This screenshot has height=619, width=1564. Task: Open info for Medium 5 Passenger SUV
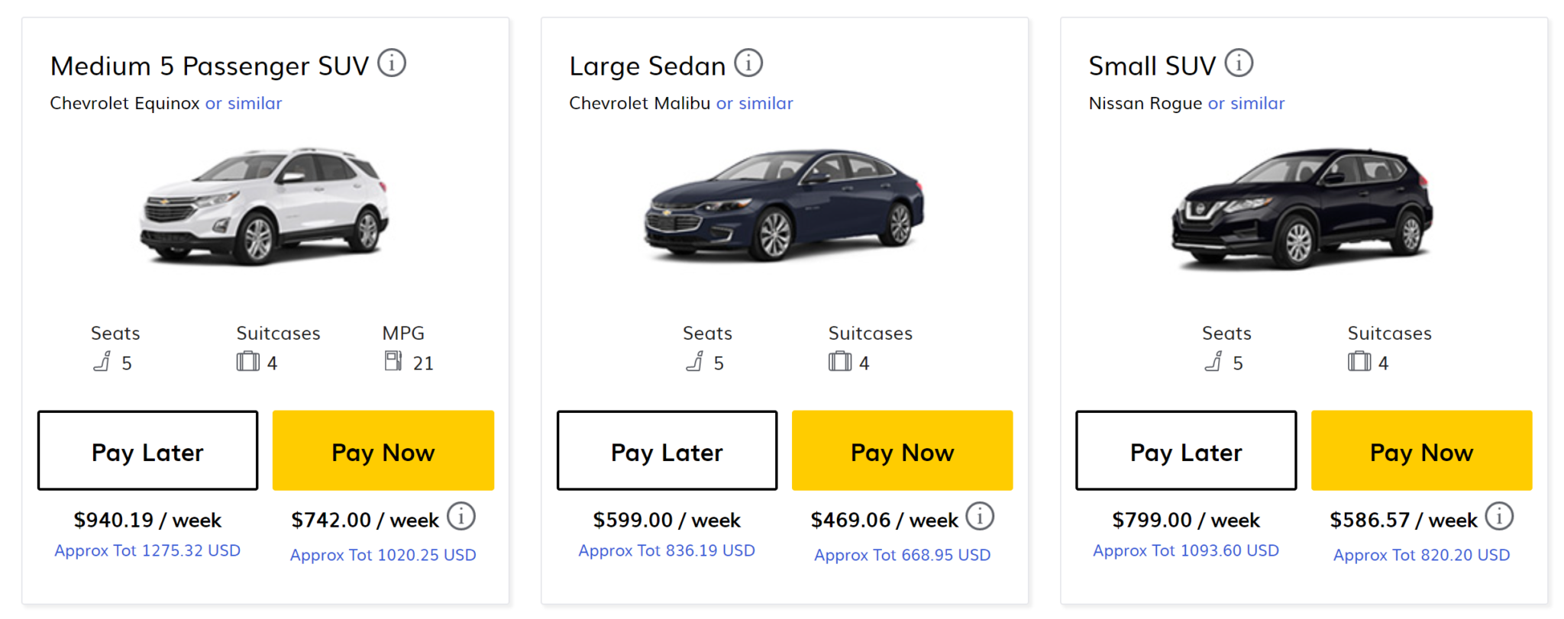(393, 63)
